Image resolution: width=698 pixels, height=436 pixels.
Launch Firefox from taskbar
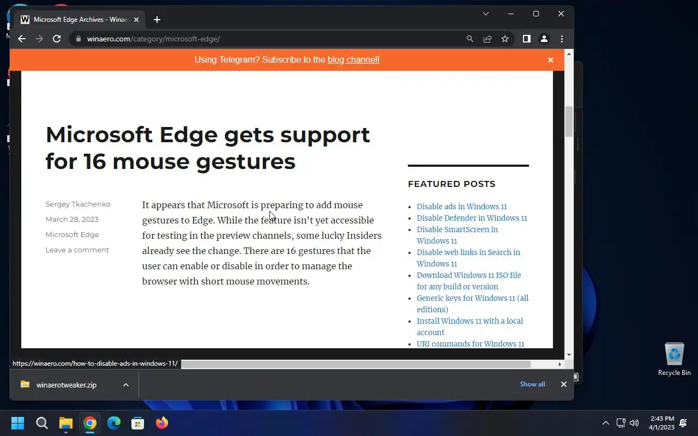(x=162, y=423)
